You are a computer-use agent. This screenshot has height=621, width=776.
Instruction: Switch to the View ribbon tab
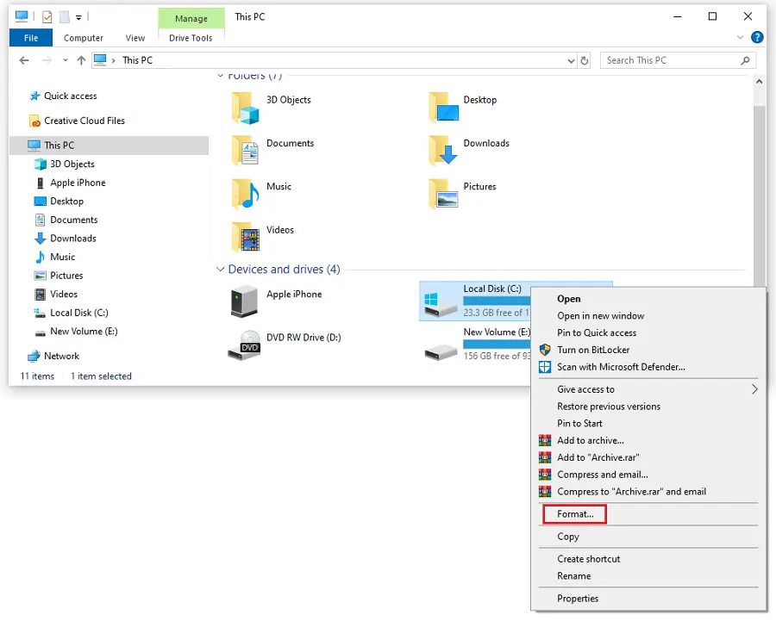pyautogui.click(x=135, y=38)
